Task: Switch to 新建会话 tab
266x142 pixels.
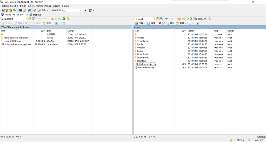Action: (x=36, y=15)
